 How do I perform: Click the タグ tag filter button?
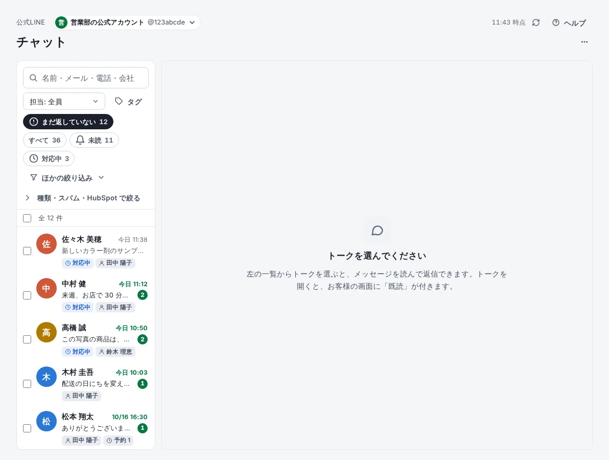(129, 101)
